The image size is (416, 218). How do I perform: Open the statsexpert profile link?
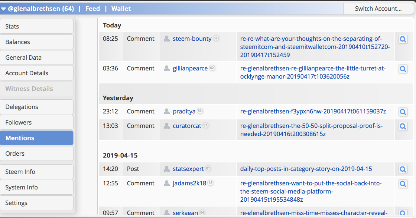[188, 169]
